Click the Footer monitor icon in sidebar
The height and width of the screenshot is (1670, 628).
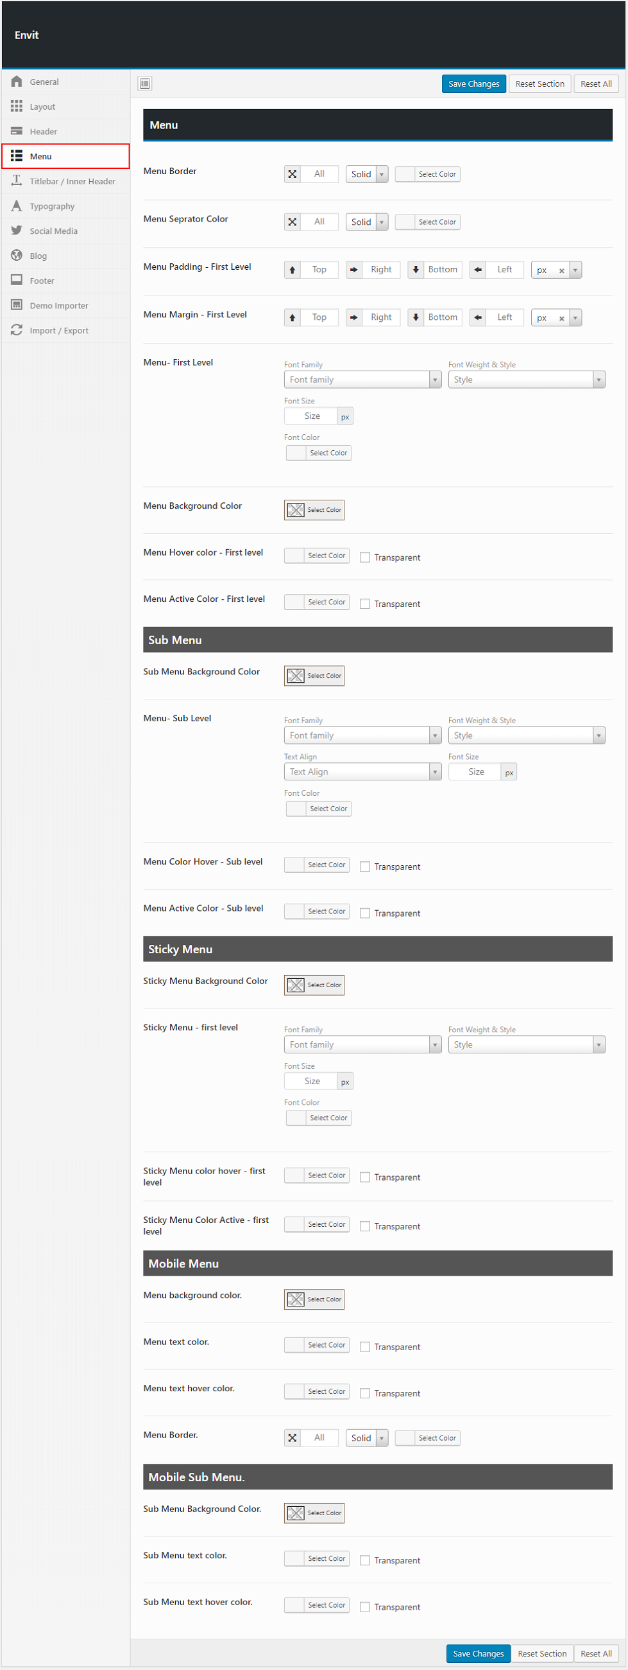point(17,280)
